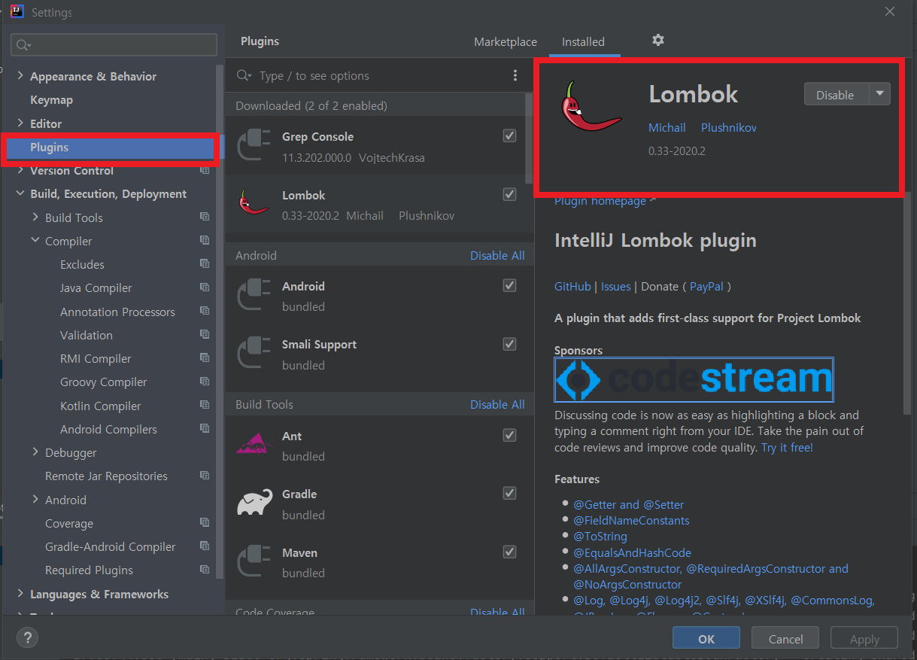The height and width of the screenshot is (660, 917).
Task: Expand the Build Tools node
Action: click(35, 217)
